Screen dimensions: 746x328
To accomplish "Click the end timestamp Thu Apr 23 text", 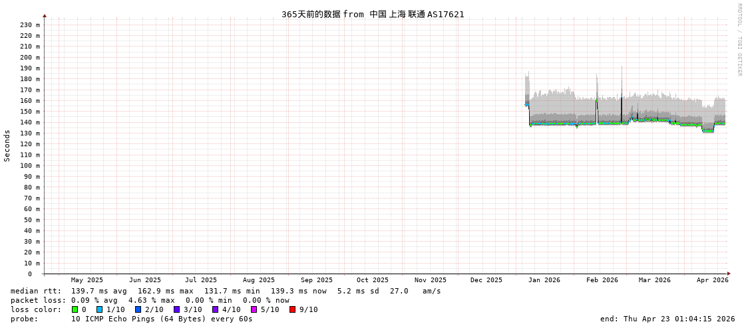I will coord(667,319).
